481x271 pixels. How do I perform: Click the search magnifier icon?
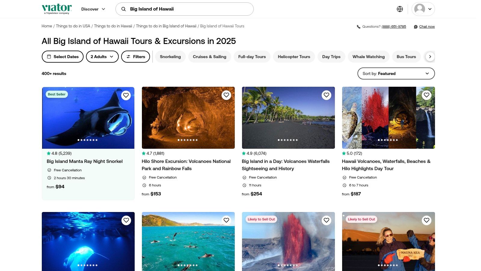(x=124, y=9)
